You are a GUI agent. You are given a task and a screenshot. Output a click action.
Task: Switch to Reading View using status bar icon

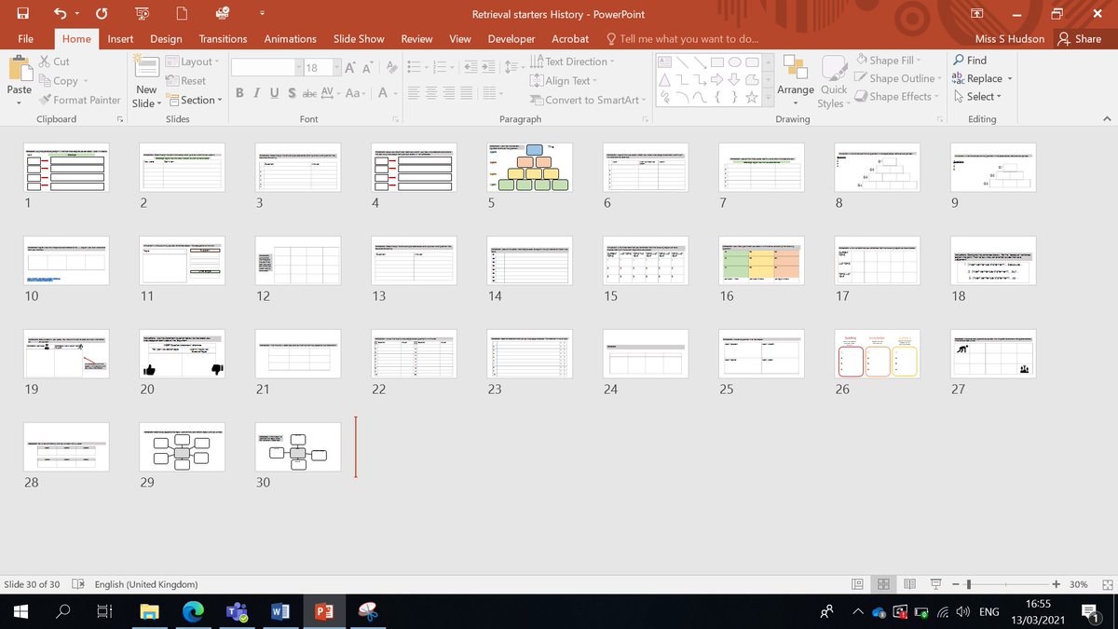coord(909,583)
